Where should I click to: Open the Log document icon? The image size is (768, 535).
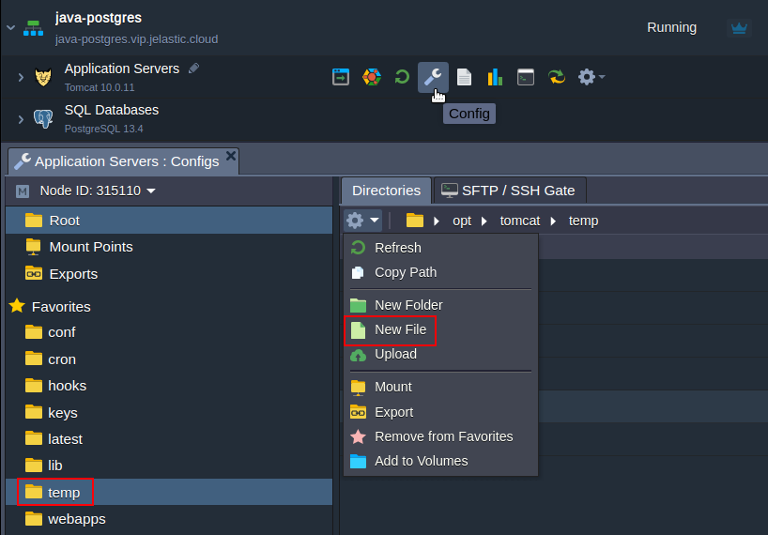(464, 77)
